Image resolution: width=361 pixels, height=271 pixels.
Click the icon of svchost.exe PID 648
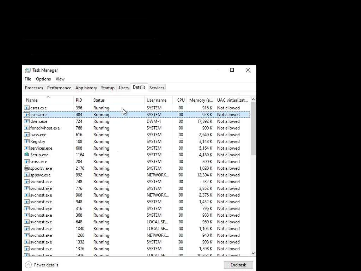click(27, 222)
